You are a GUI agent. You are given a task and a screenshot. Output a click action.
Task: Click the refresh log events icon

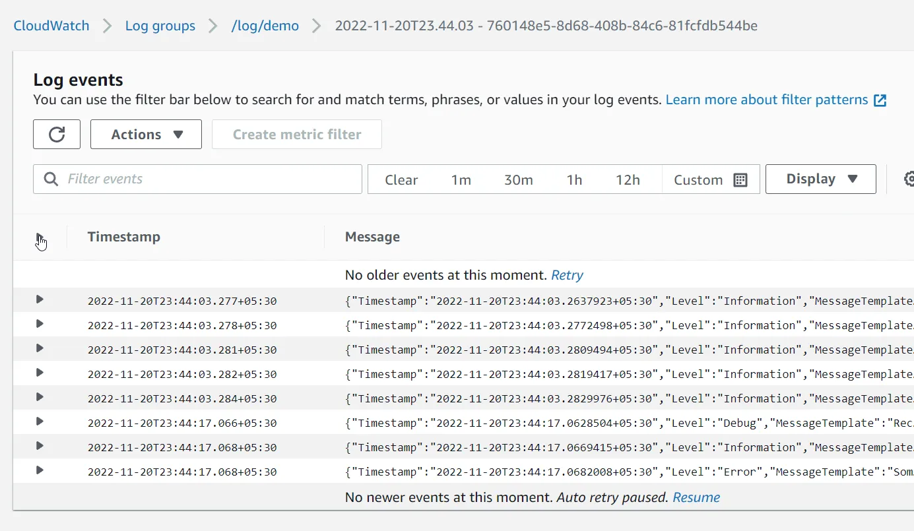tap(56, 134)
